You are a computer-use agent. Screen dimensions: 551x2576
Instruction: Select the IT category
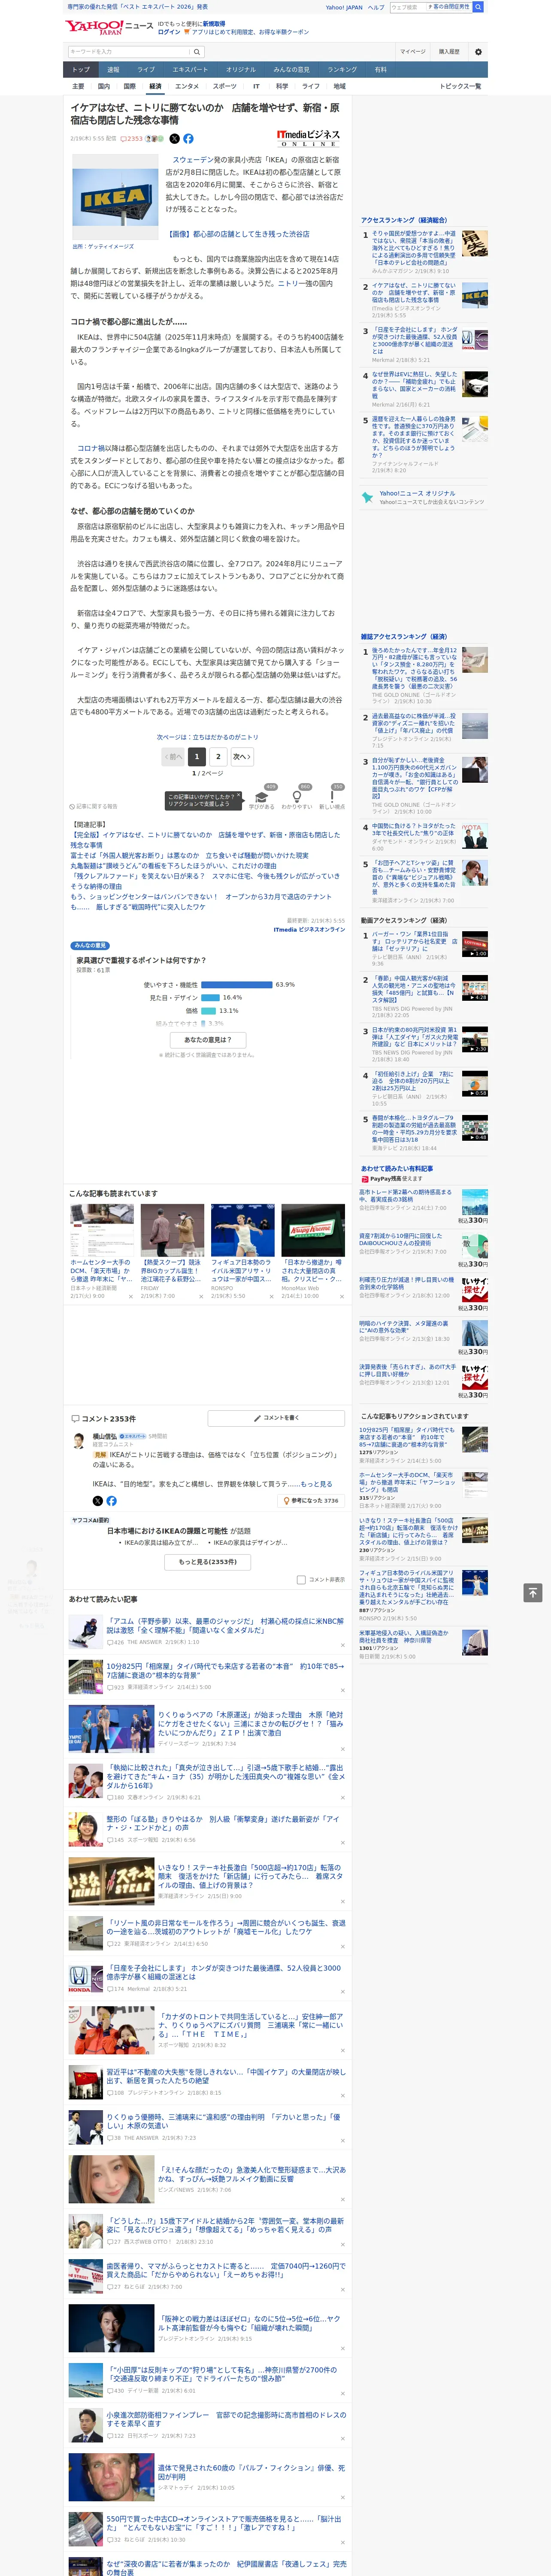pyautogui.click(x=256, y=86)
